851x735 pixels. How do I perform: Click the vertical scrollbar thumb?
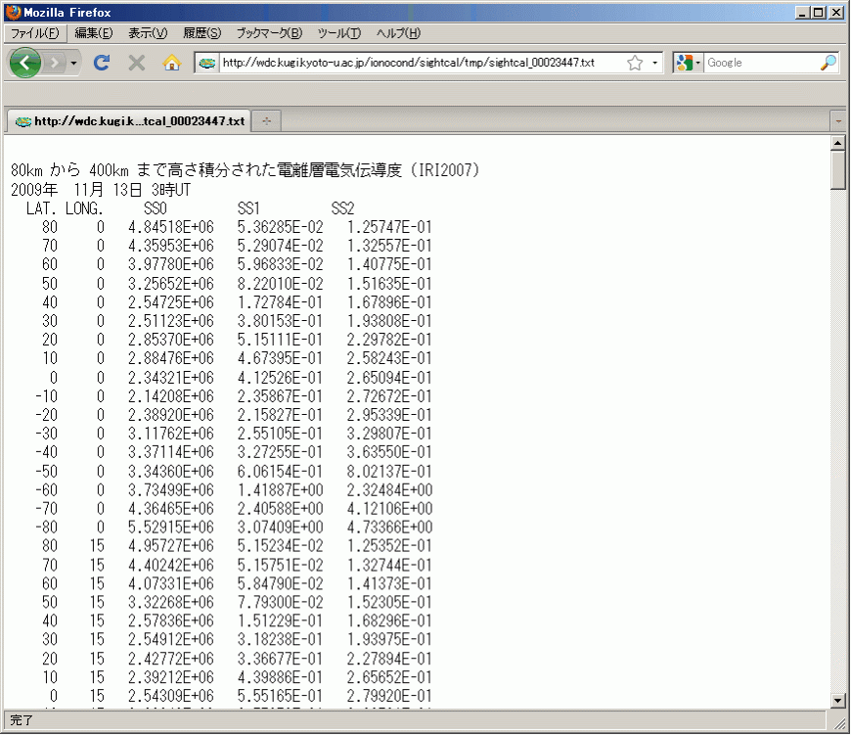point(838,170)
